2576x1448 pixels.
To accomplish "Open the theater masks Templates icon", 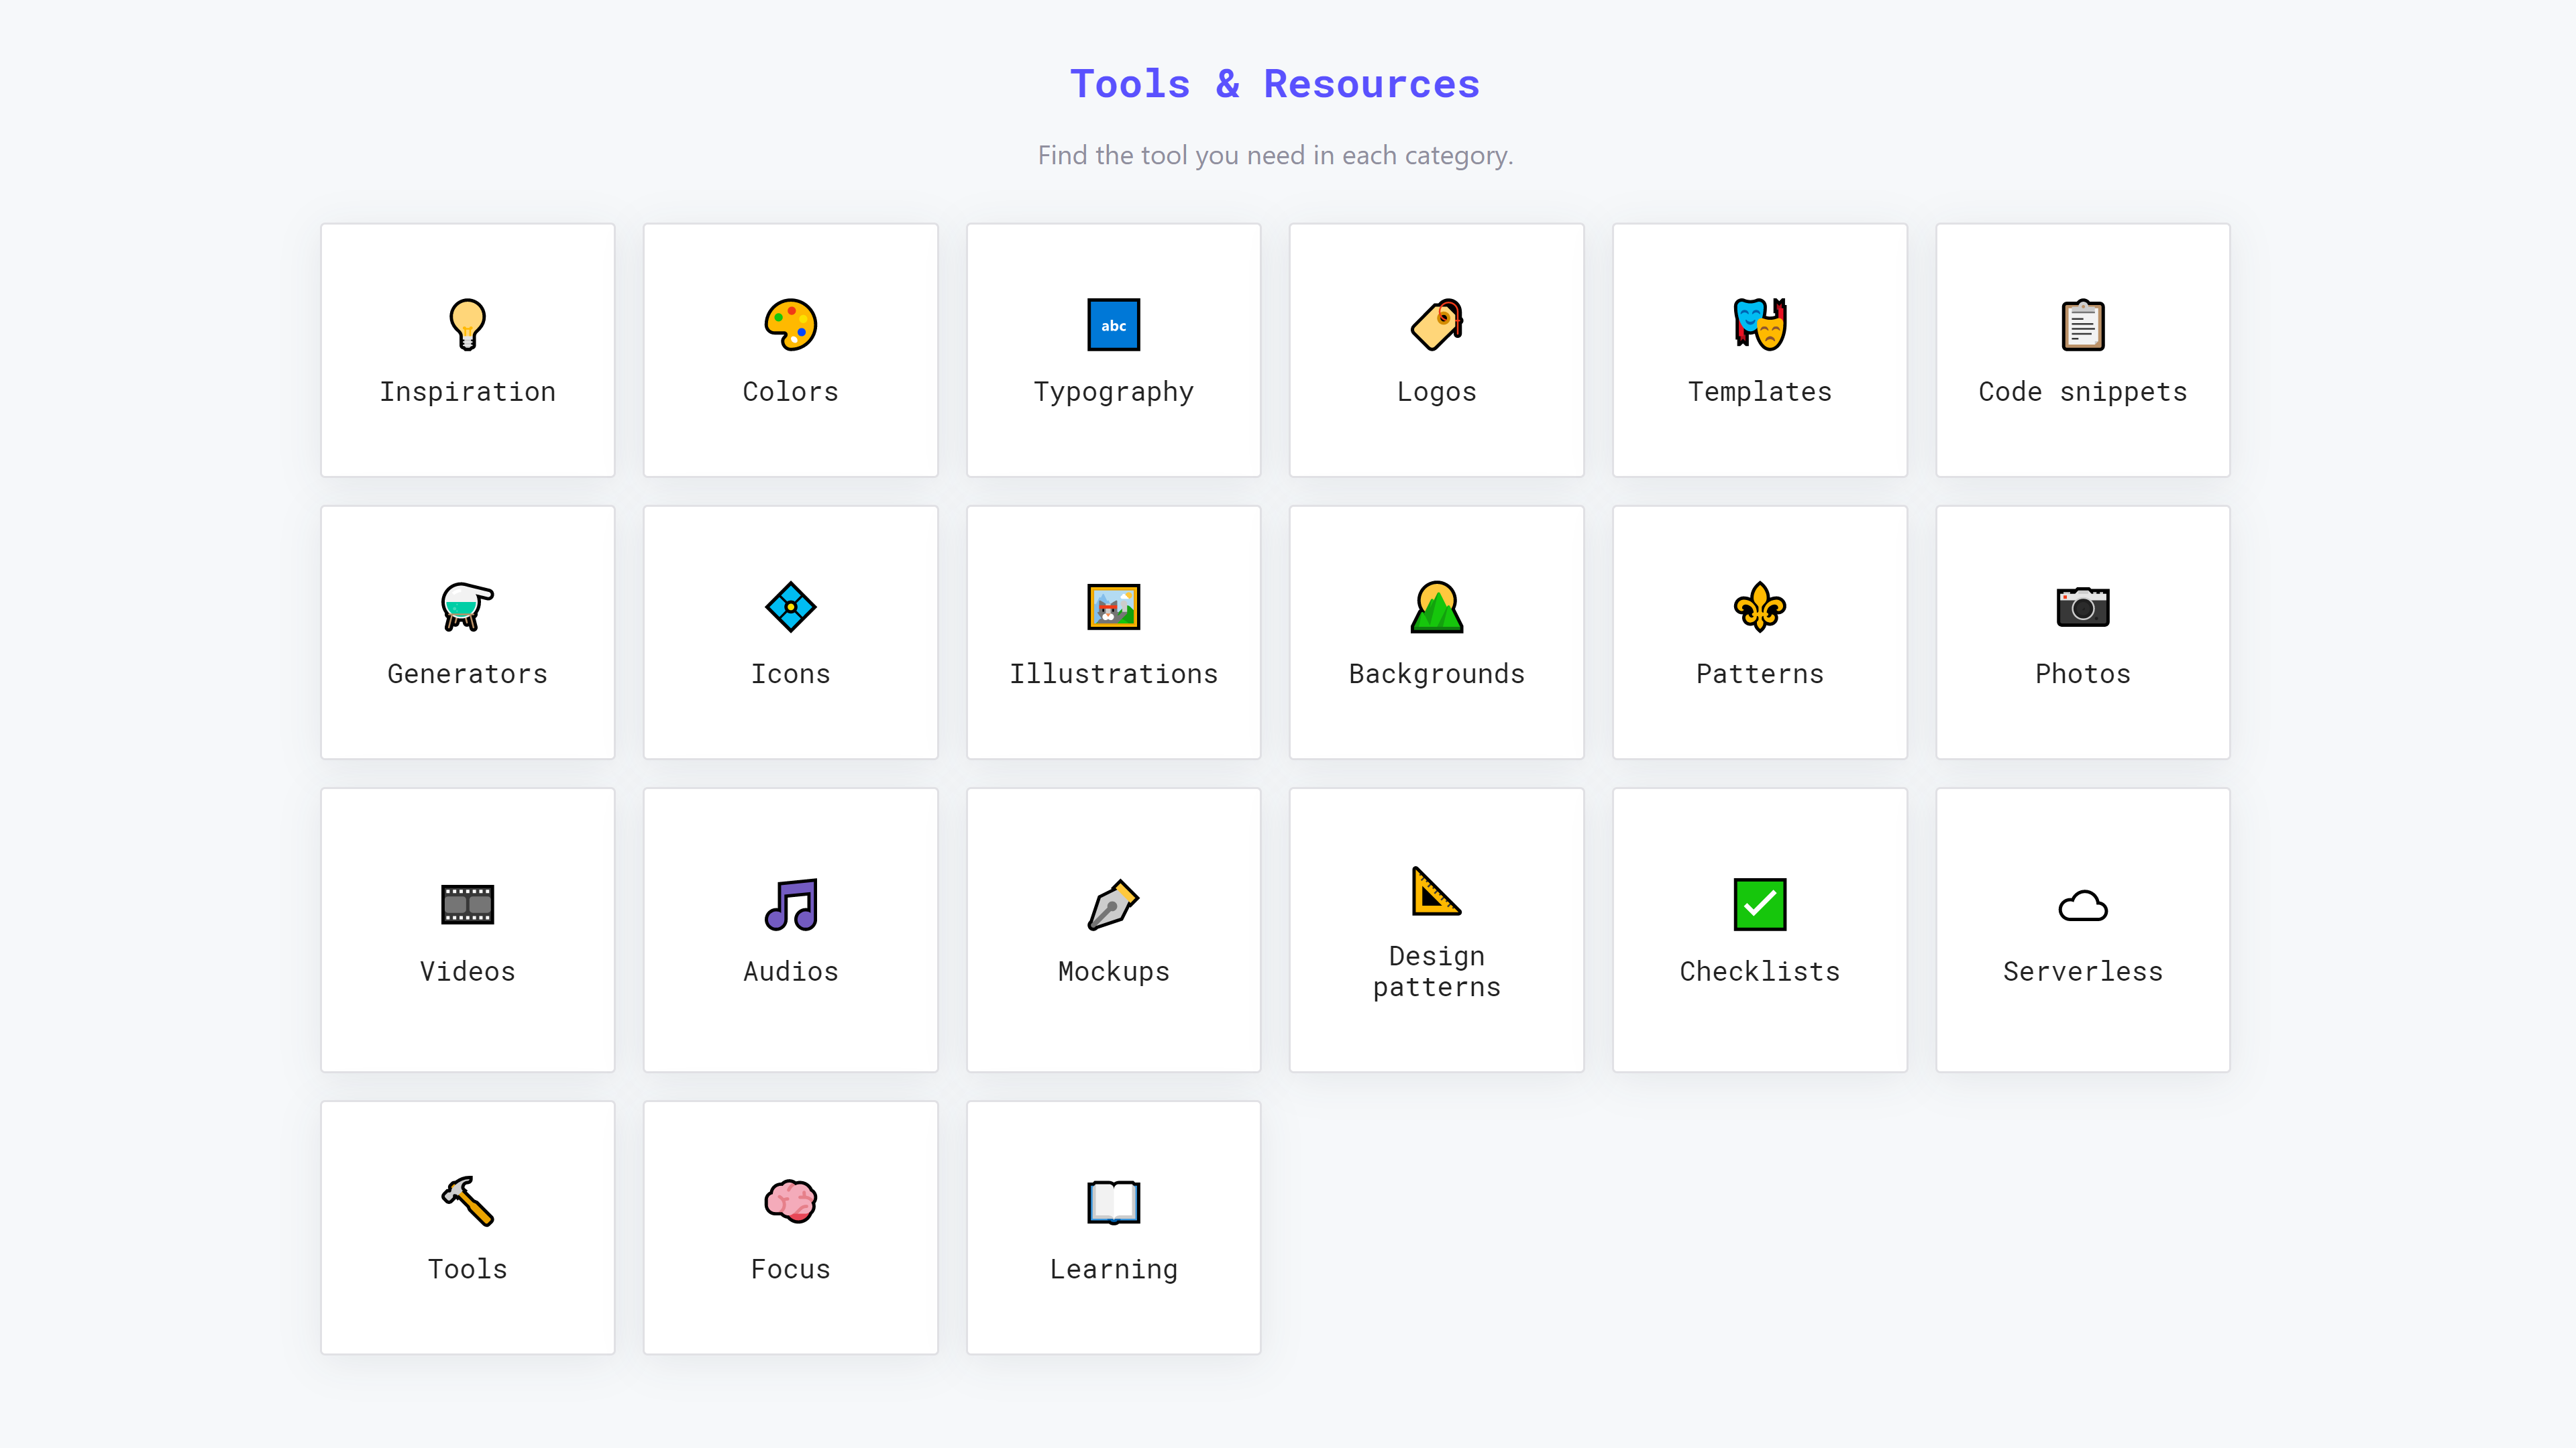I will click(1759, 324).
